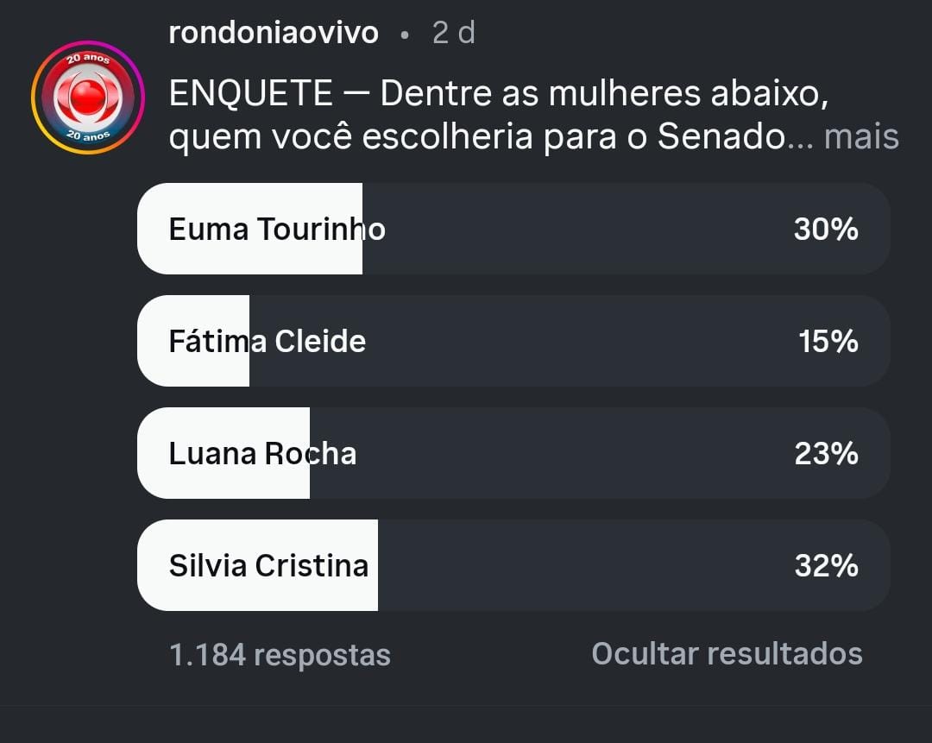Click the 32% result for Silvia Cristina
932x743 pixels.
826,565
